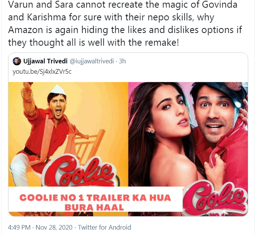259x235 pixels.
Task: Open Ujjawal Trivedi's profile avatar
Action: tap(17, 61)
